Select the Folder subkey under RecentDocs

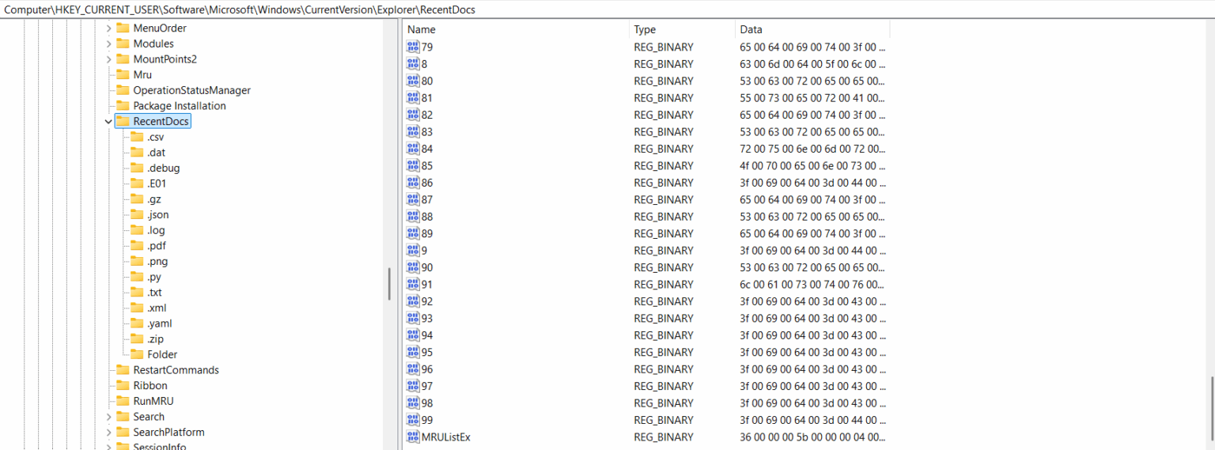tap(161, 354)
